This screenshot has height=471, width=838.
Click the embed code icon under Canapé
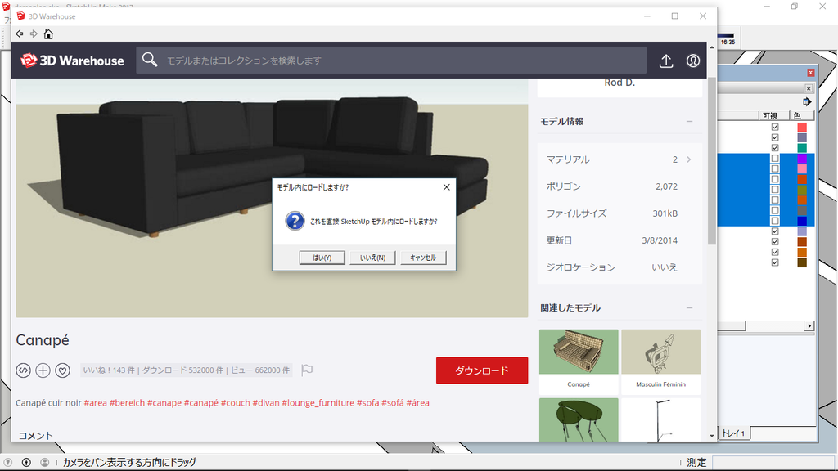pos(23,370)
